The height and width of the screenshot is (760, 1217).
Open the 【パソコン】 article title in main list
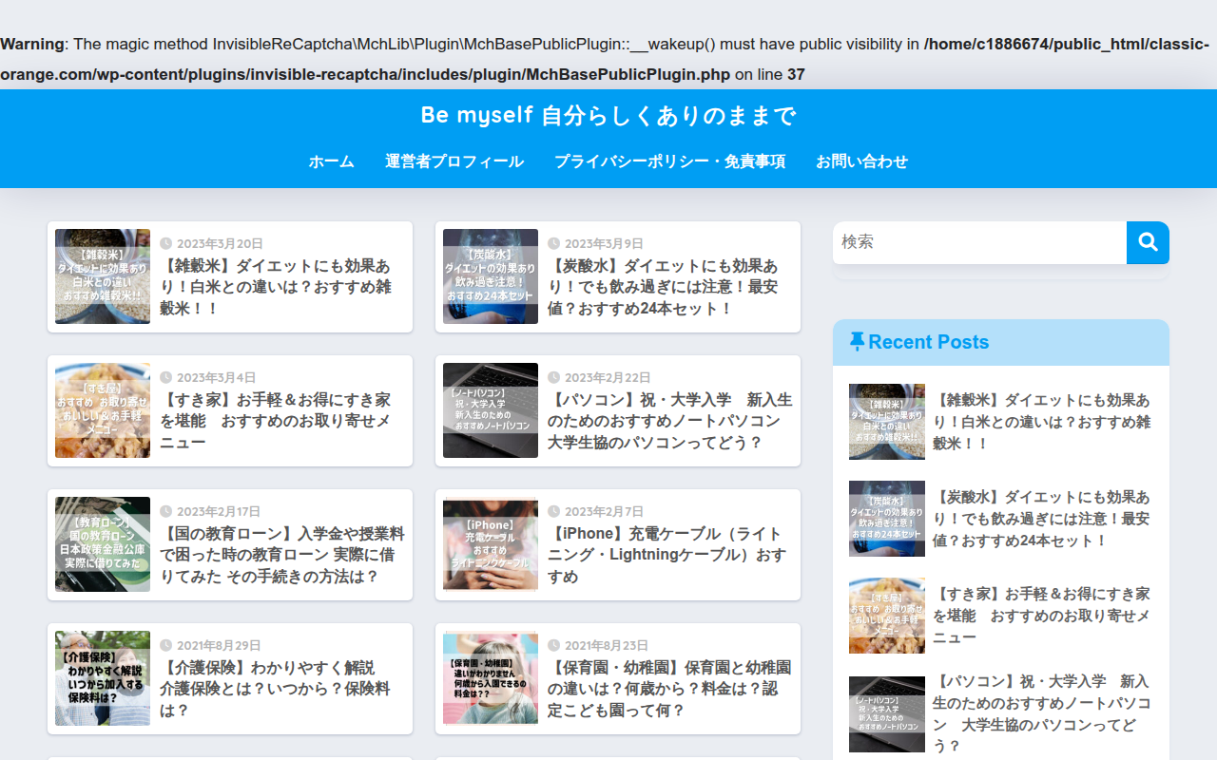pyautogui.click(x=670, y=421)
